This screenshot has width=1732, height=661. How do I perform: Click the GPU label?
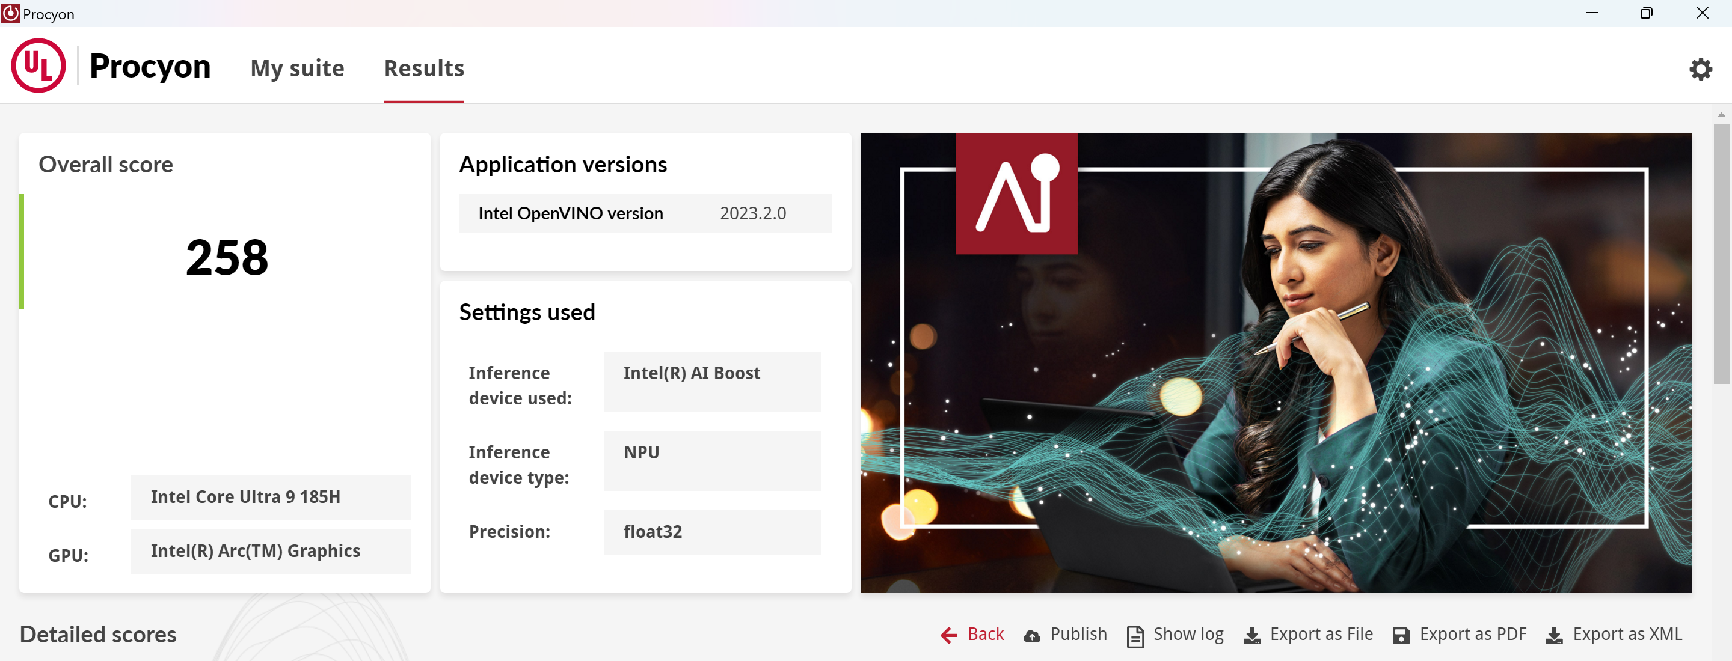[68, 556]
